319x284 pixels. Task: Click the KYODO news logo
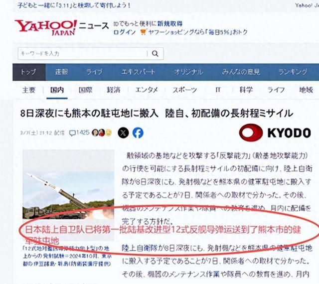tap(275, 133)
